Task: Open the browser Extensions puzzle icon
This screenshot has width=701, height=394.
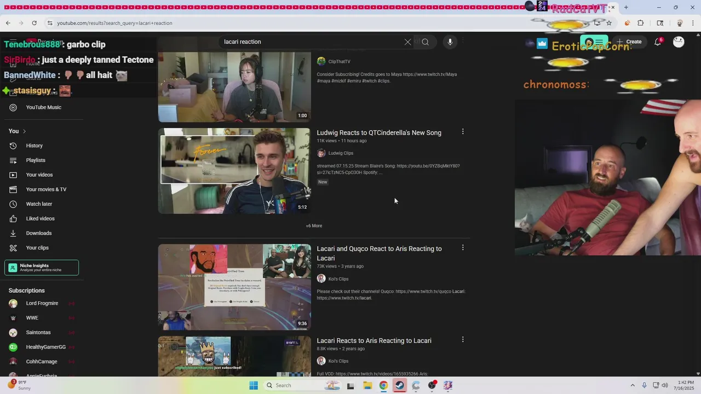Action: click(641, 23)
